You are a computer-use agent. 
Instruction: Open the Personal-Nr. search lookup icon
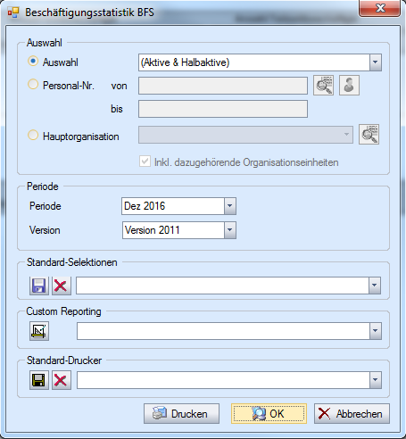[323, 86]
